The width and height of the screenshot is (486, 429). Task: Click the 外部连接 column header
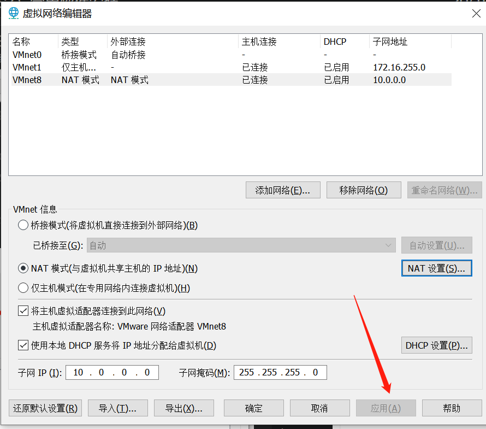[x=173, y=41]
